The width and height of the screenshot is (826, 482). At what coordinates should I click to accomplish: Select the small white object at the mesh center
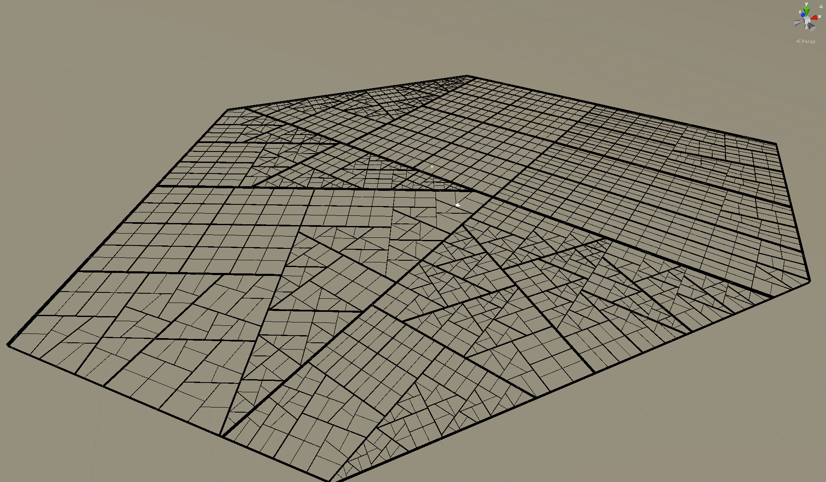[x=457, y=205]
